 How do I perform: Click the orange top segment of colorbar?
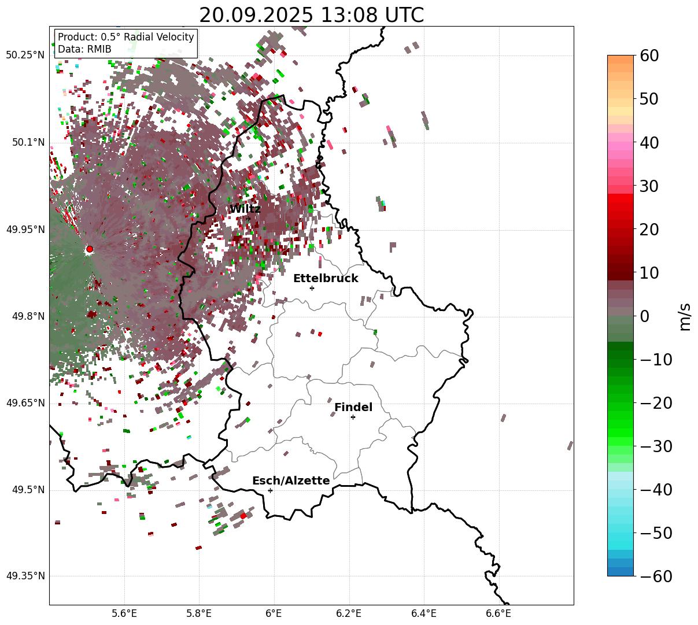point(621,60)
